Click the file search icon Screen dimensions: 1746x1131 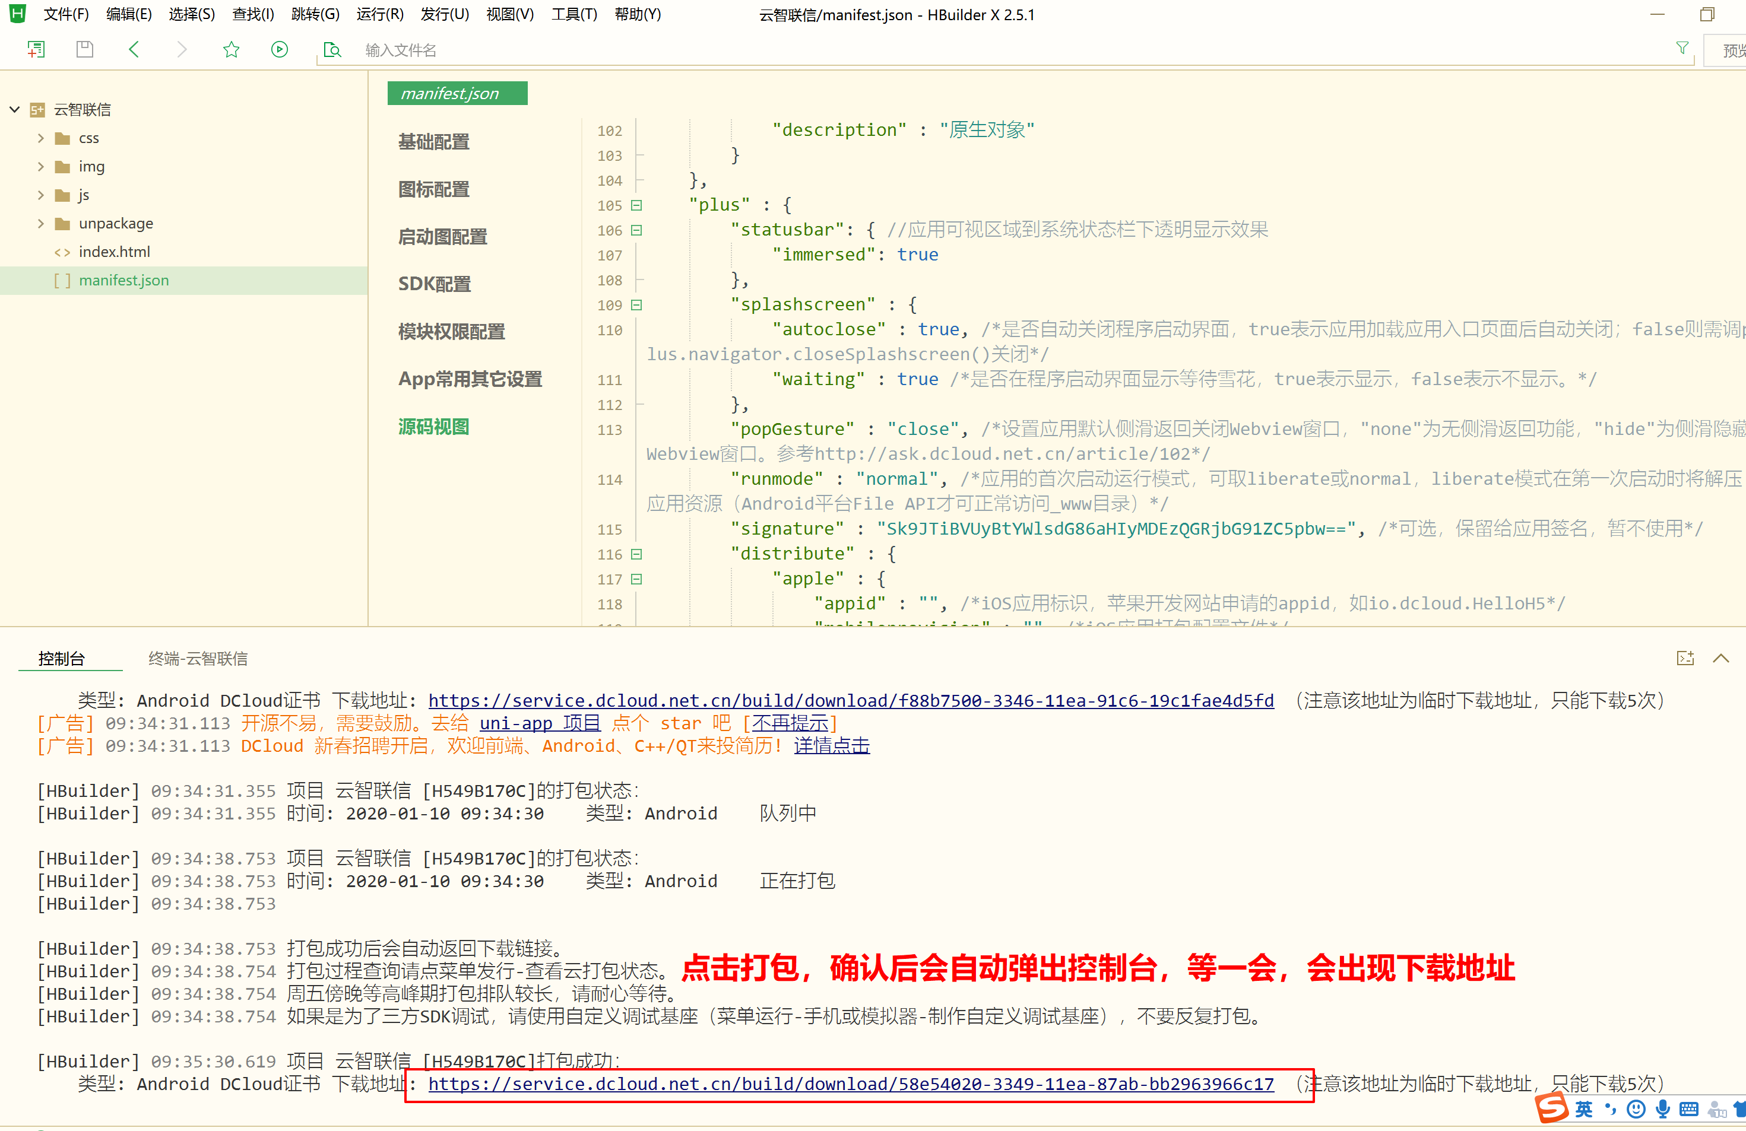332,49
